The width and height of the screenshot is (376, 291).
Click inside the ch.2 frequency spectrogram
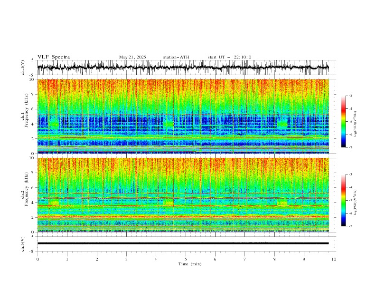[x=183, y=195]
